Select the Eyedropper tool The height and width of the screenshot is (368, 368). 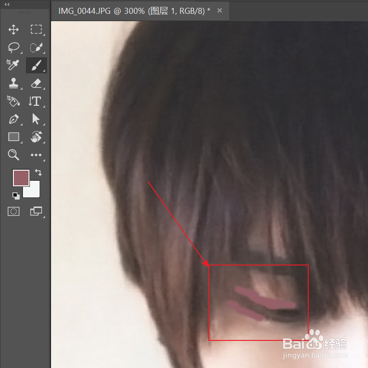(13, 65)
